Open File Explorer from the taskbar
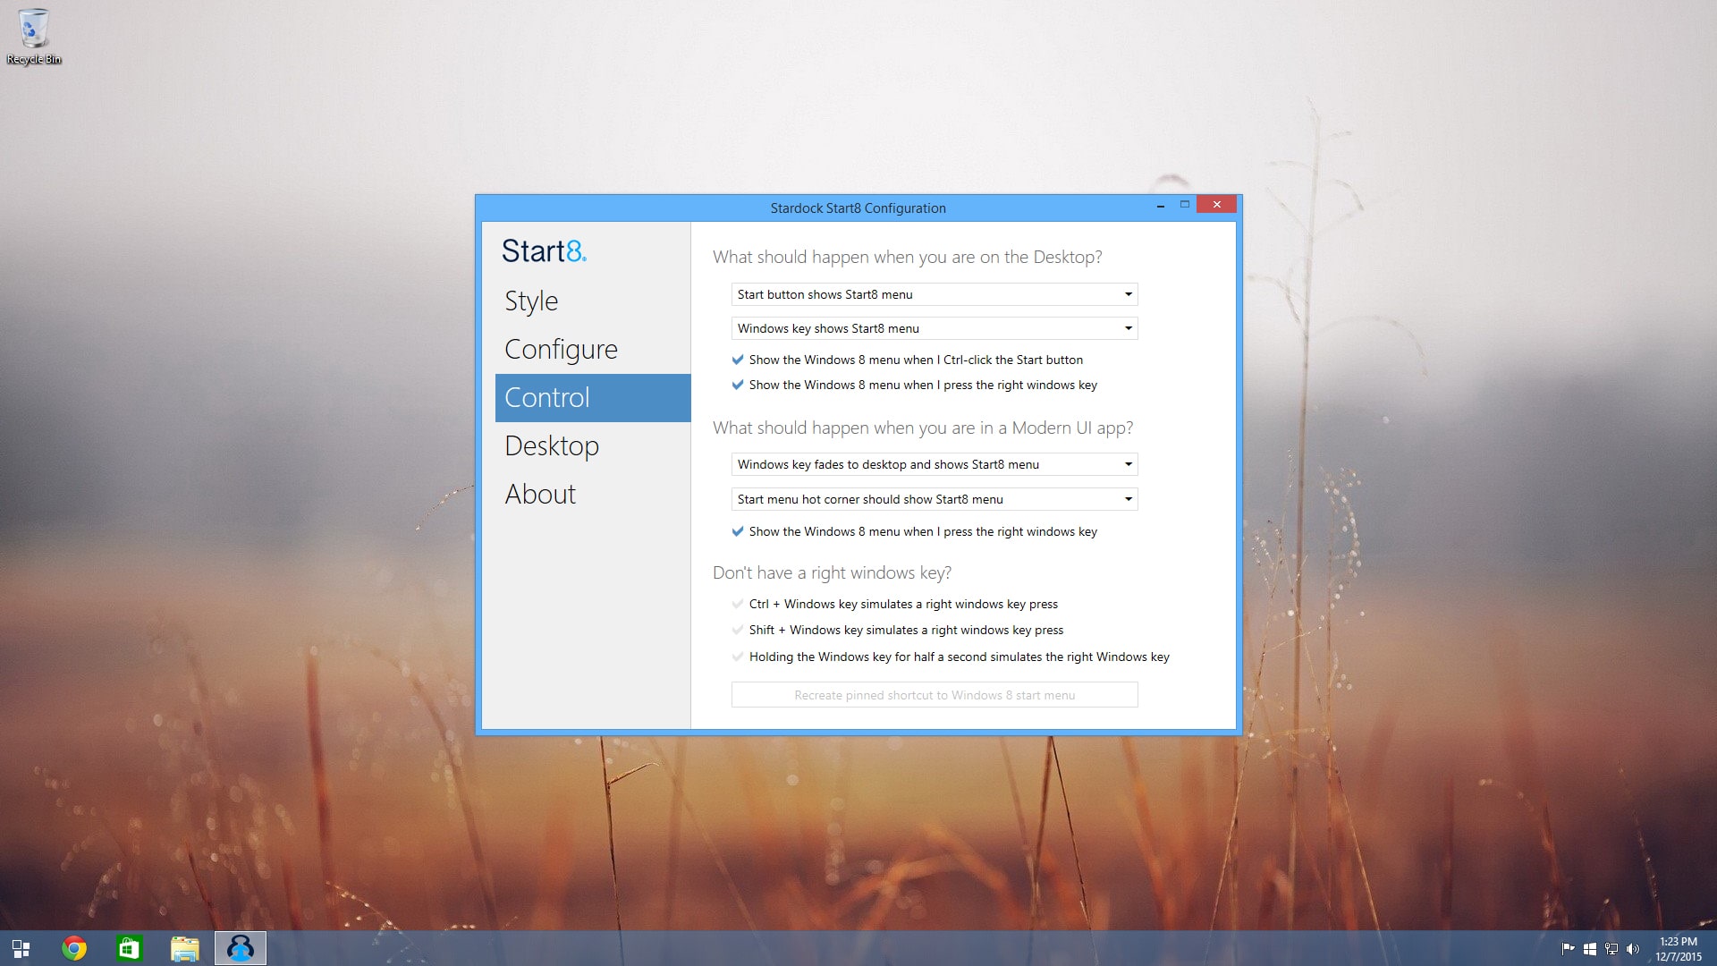The width and height of the screenshot is (1717, 966). 185,948
